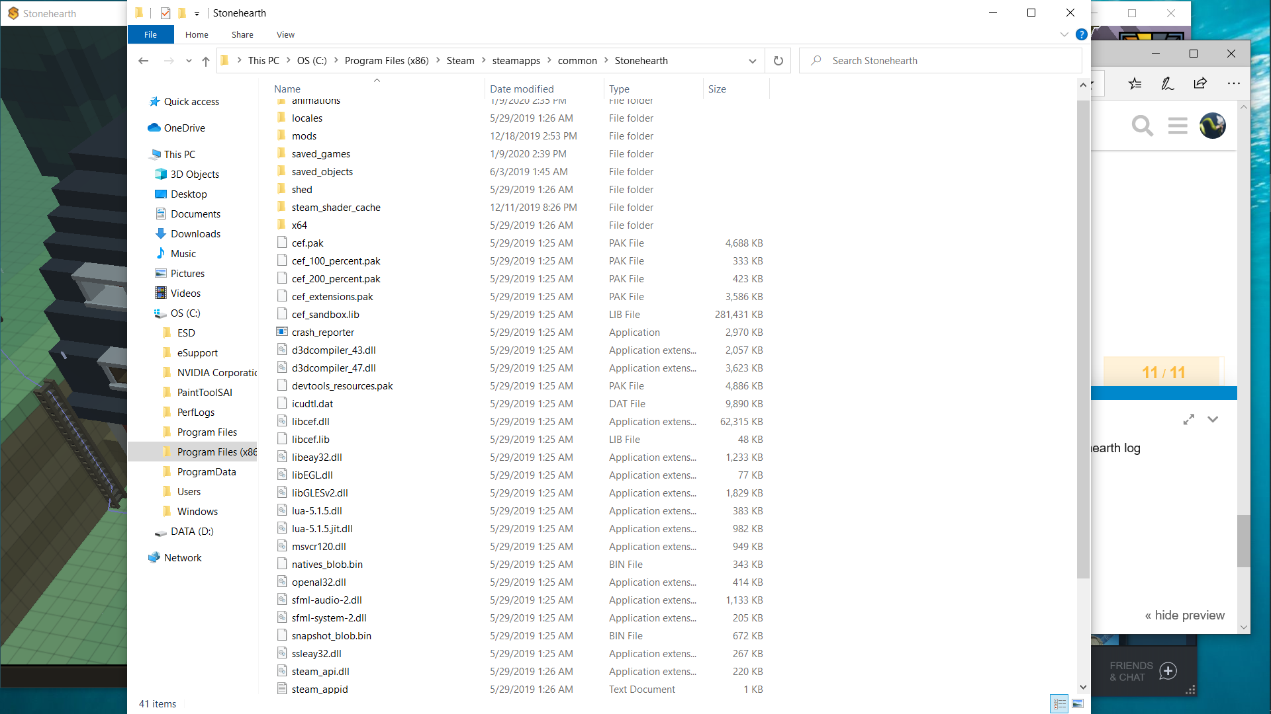Open the Music library folder

coord(183,254)
